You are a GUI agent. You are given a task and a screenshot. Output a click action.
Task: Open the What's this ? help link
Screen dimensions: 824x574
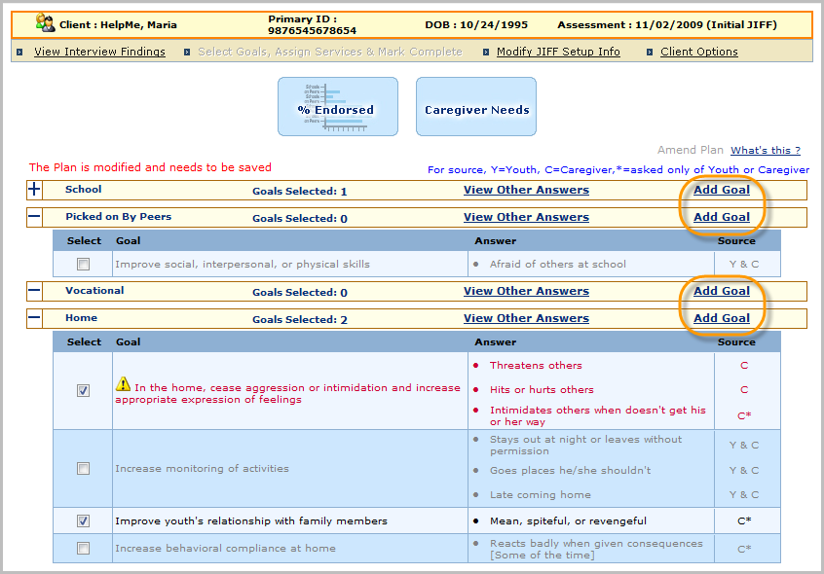[x=766, y=150]
